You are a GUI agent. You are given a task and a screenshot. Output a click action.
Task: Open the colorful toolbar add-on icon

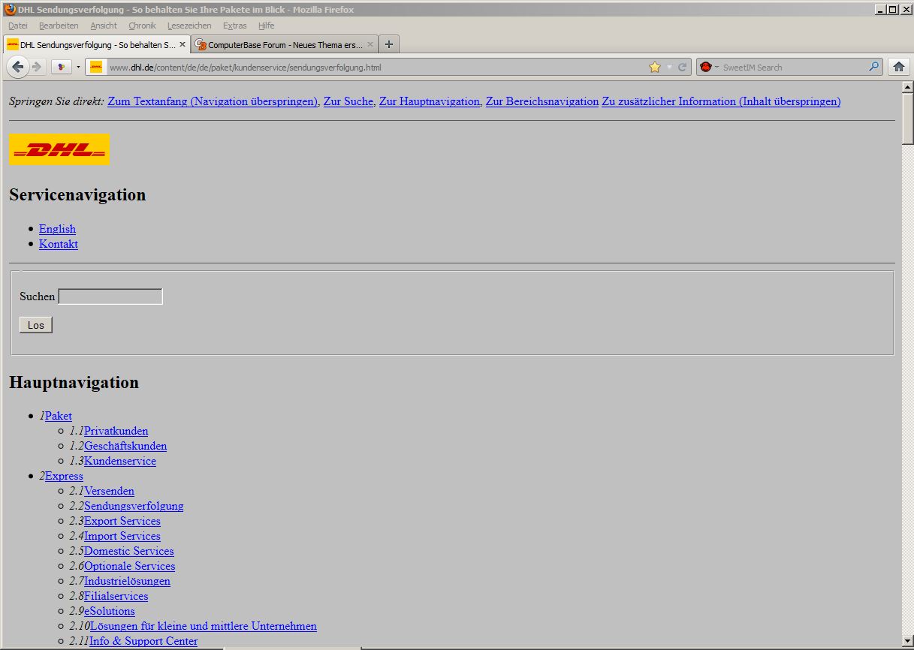tap(62, 67)
